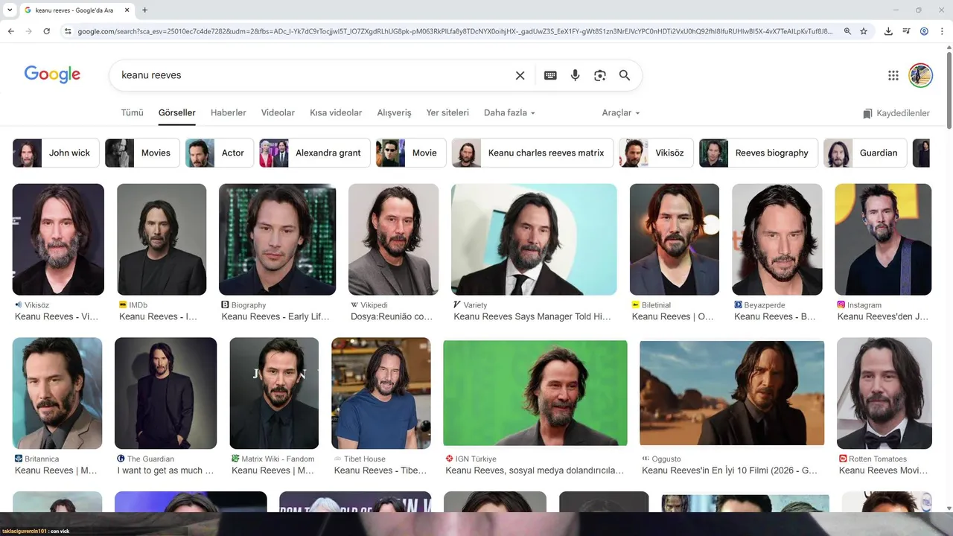This screenshot has height=536, width=953.
Task: Filter by the Reeves biography chip
Action: pyautogui.click(x=758, y=153)
